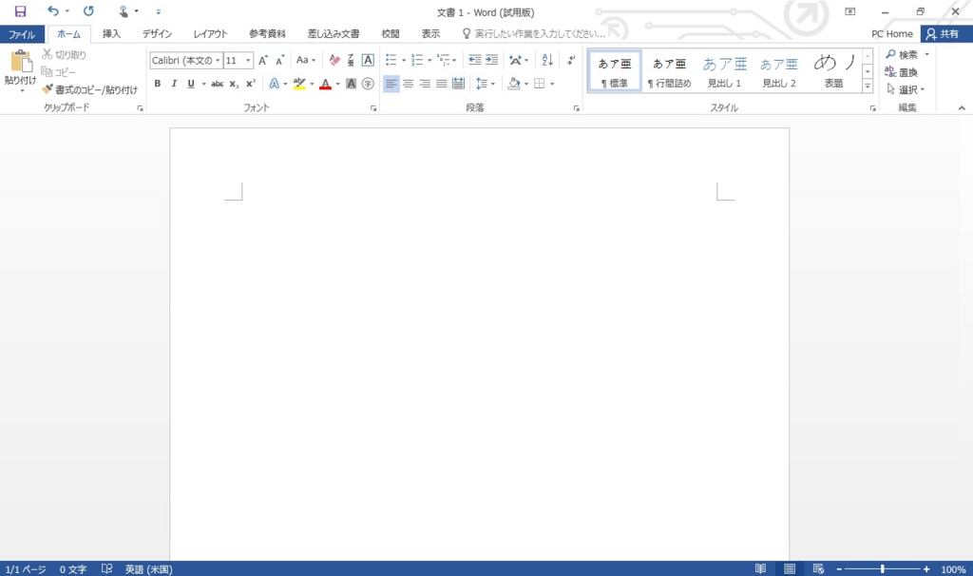The width and height of the screenshot is (973, 576).
Task: Collapse the ribbon with the chevron
Action: pyautogui.click(x=962, y=108)
